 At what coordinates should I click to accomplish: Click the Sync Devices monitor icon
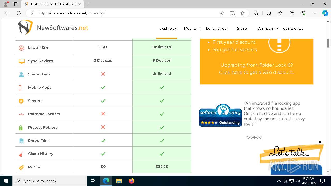(21, 61)
